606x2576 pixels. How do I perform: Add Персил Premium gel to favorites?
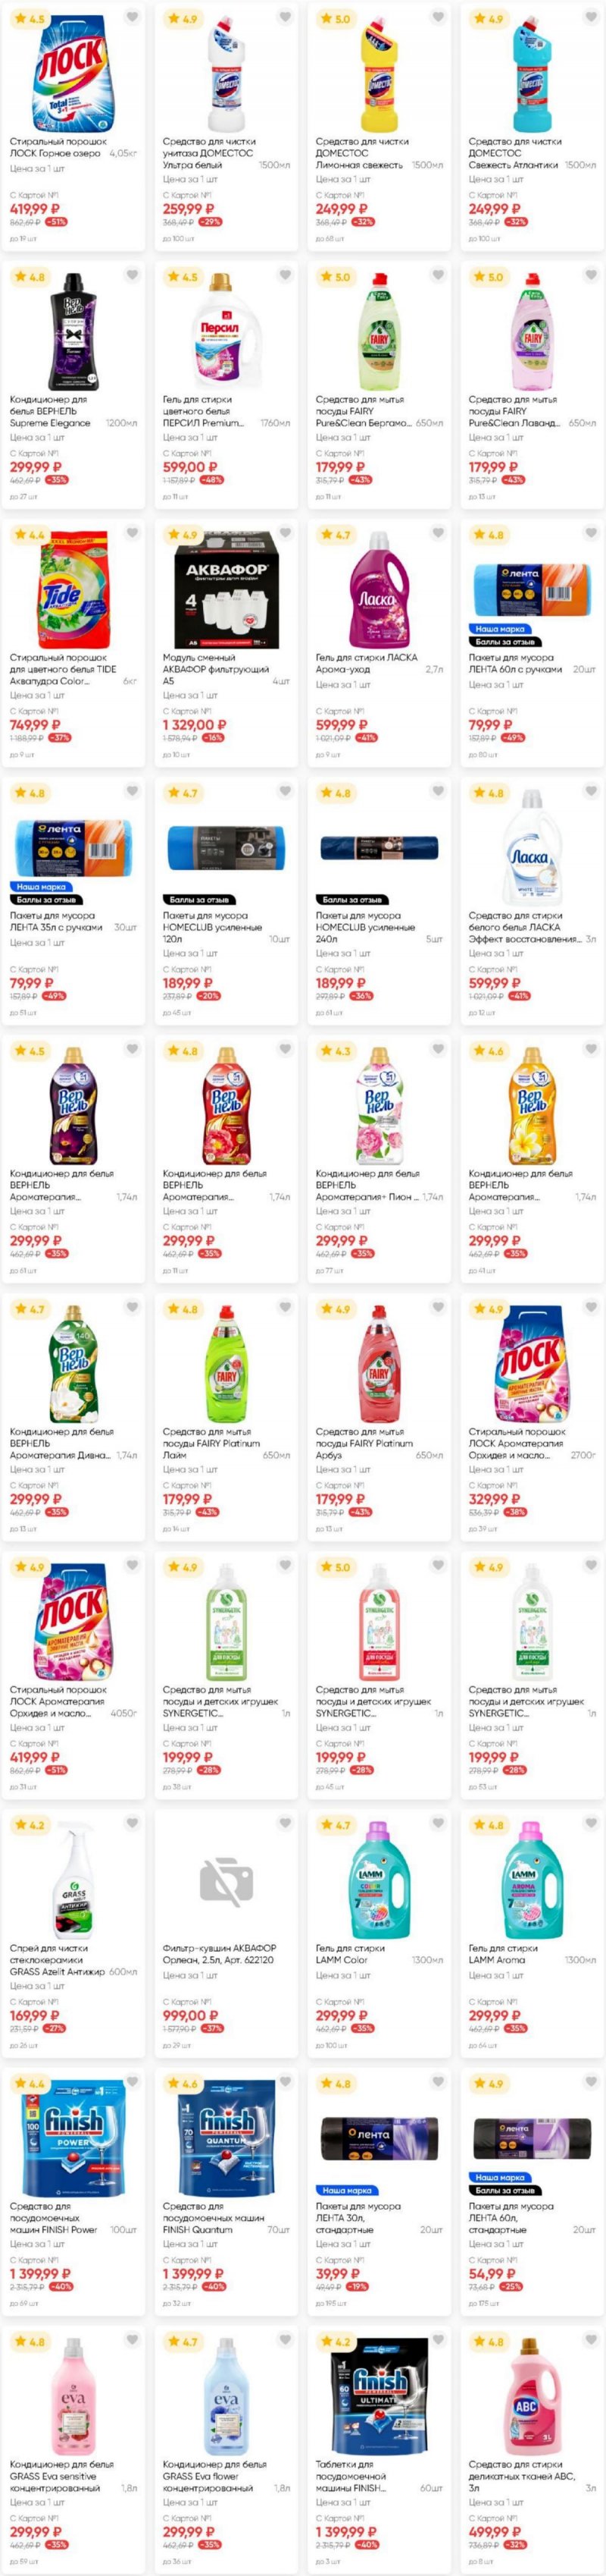[285, 276]
